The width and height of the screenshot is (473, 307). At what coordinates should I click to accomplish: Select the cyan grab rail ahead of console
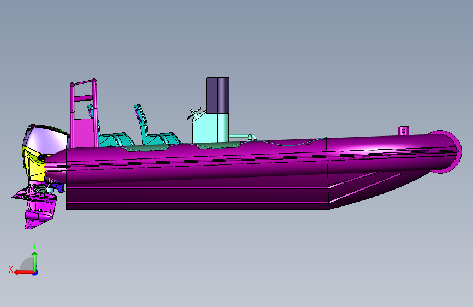click(243, 137)
